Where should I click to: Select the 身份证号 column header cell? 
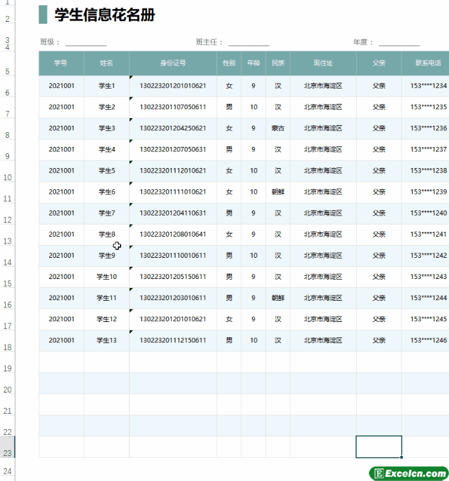click(x=173, y=63)
